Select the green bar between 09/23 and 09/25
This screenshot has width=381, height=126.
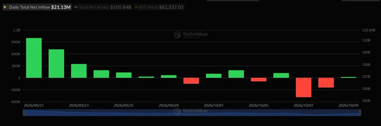coord(101,74)
